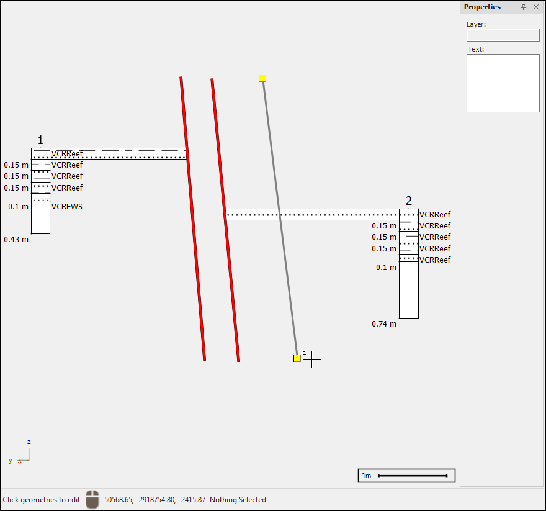This screenshot has height=511, width=546.
Task: Select the yellow handle labeled E
Action: 297,358
